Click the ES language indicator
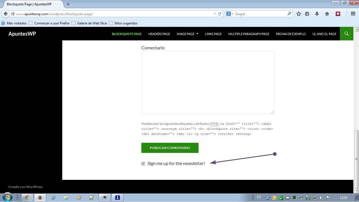 point(259,197)
